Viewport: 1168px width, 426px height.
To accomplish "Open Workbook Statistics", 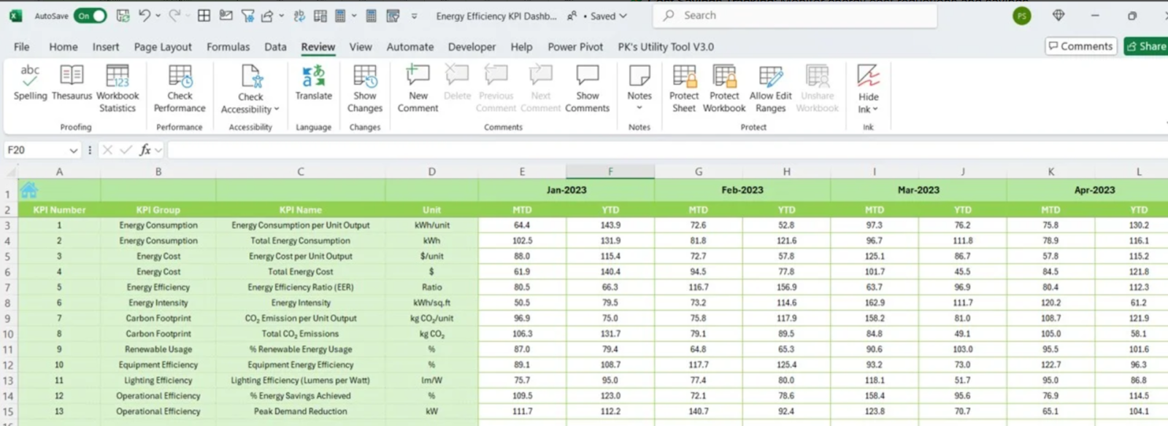I will click(118, 75).
